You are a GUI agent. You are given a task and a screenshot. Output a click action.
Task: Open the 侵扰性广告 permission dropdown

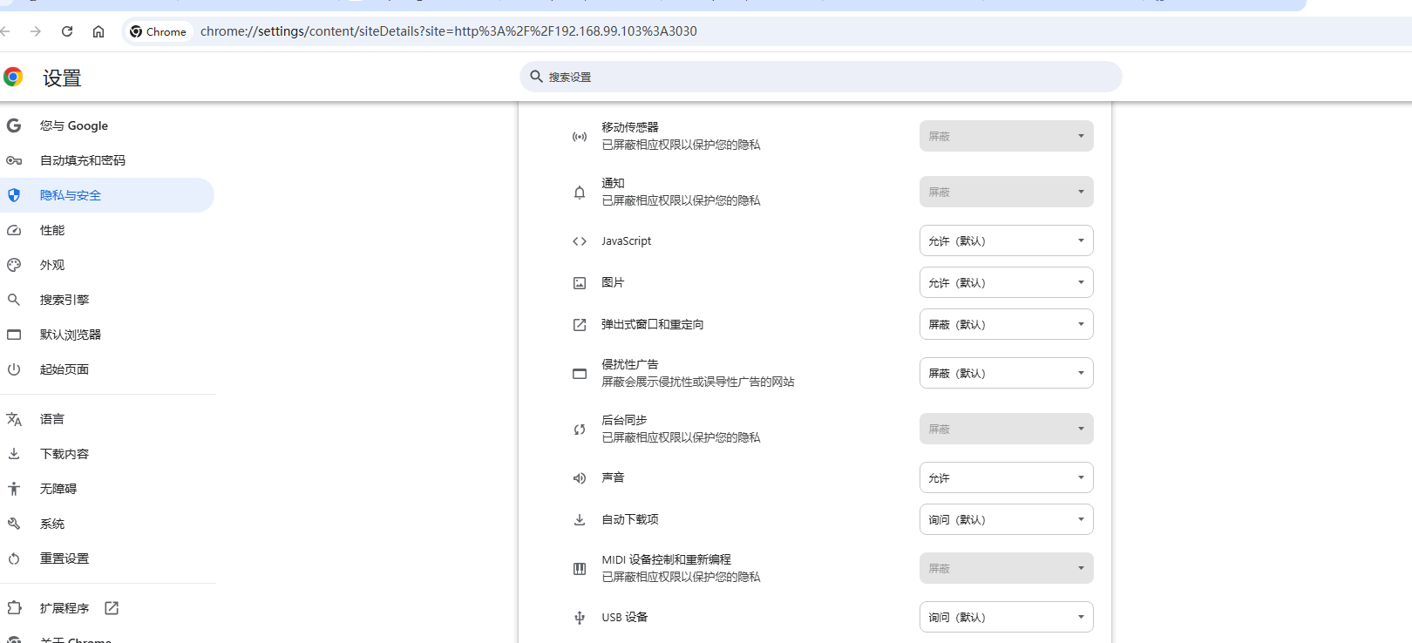tap(1006, 373)
